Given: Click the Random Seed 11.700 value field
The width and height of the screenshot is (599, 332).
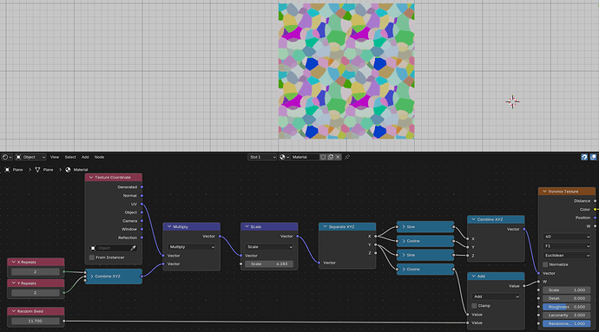Looking at the screenshot, I should pyautogui.click(x=35, y=322).
